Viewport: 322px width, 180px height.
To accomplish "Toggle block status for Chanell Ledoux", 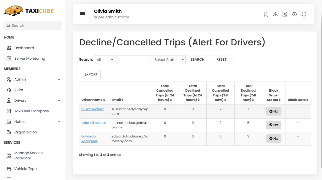I will coord(273,125).
